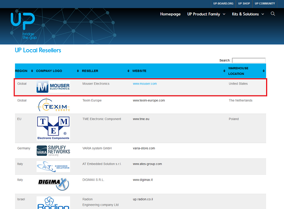Open UP COMMUNITY top link

click(265, 3)
